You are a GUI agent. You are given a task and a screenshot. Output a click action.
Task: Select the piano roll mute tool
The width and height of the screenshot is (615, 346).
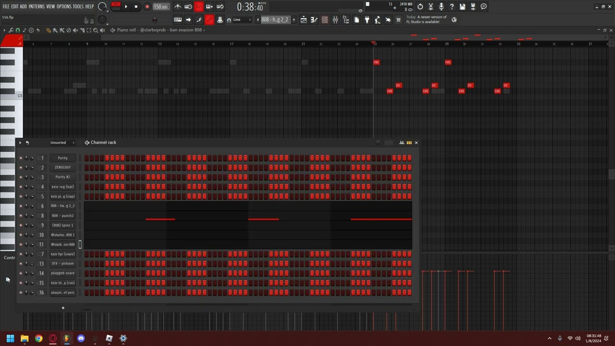click(75, 30)
